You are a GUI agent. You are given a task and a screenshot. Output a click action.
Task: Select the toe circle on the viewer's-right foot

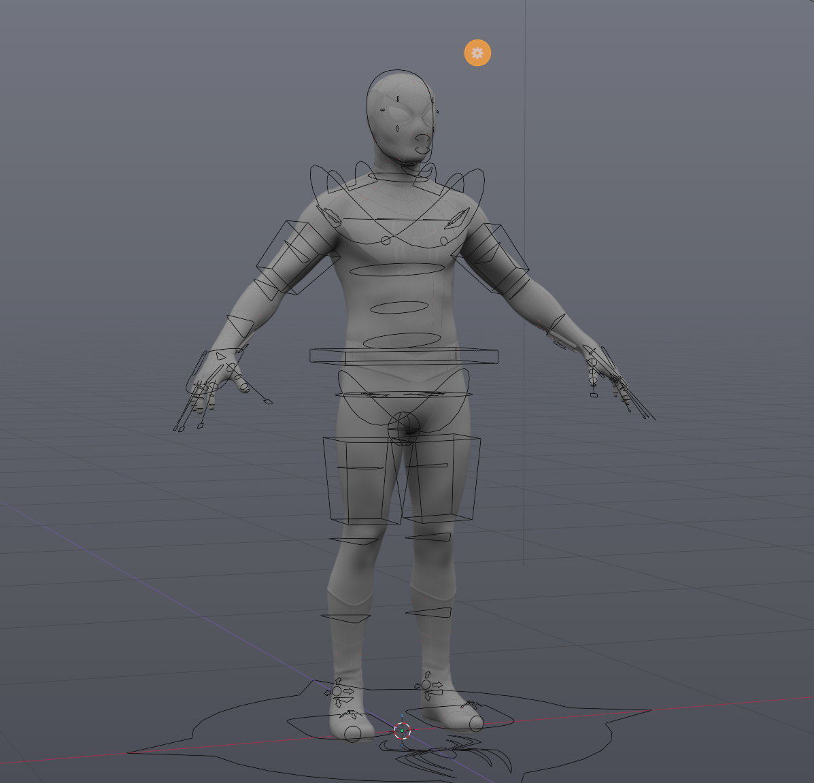(475, 724)
